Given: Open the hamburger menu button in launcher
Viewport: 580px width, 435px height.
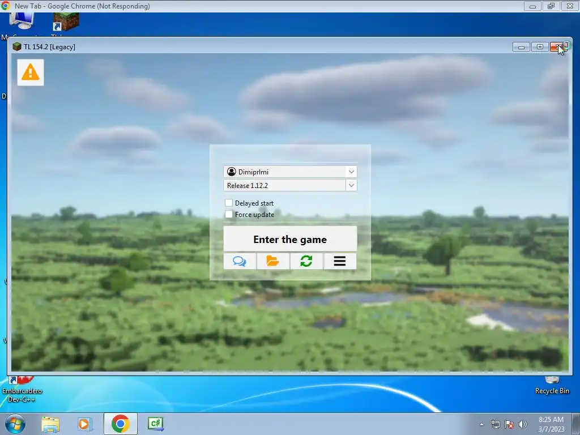Looking at the screenshot, I should (340, 261).
